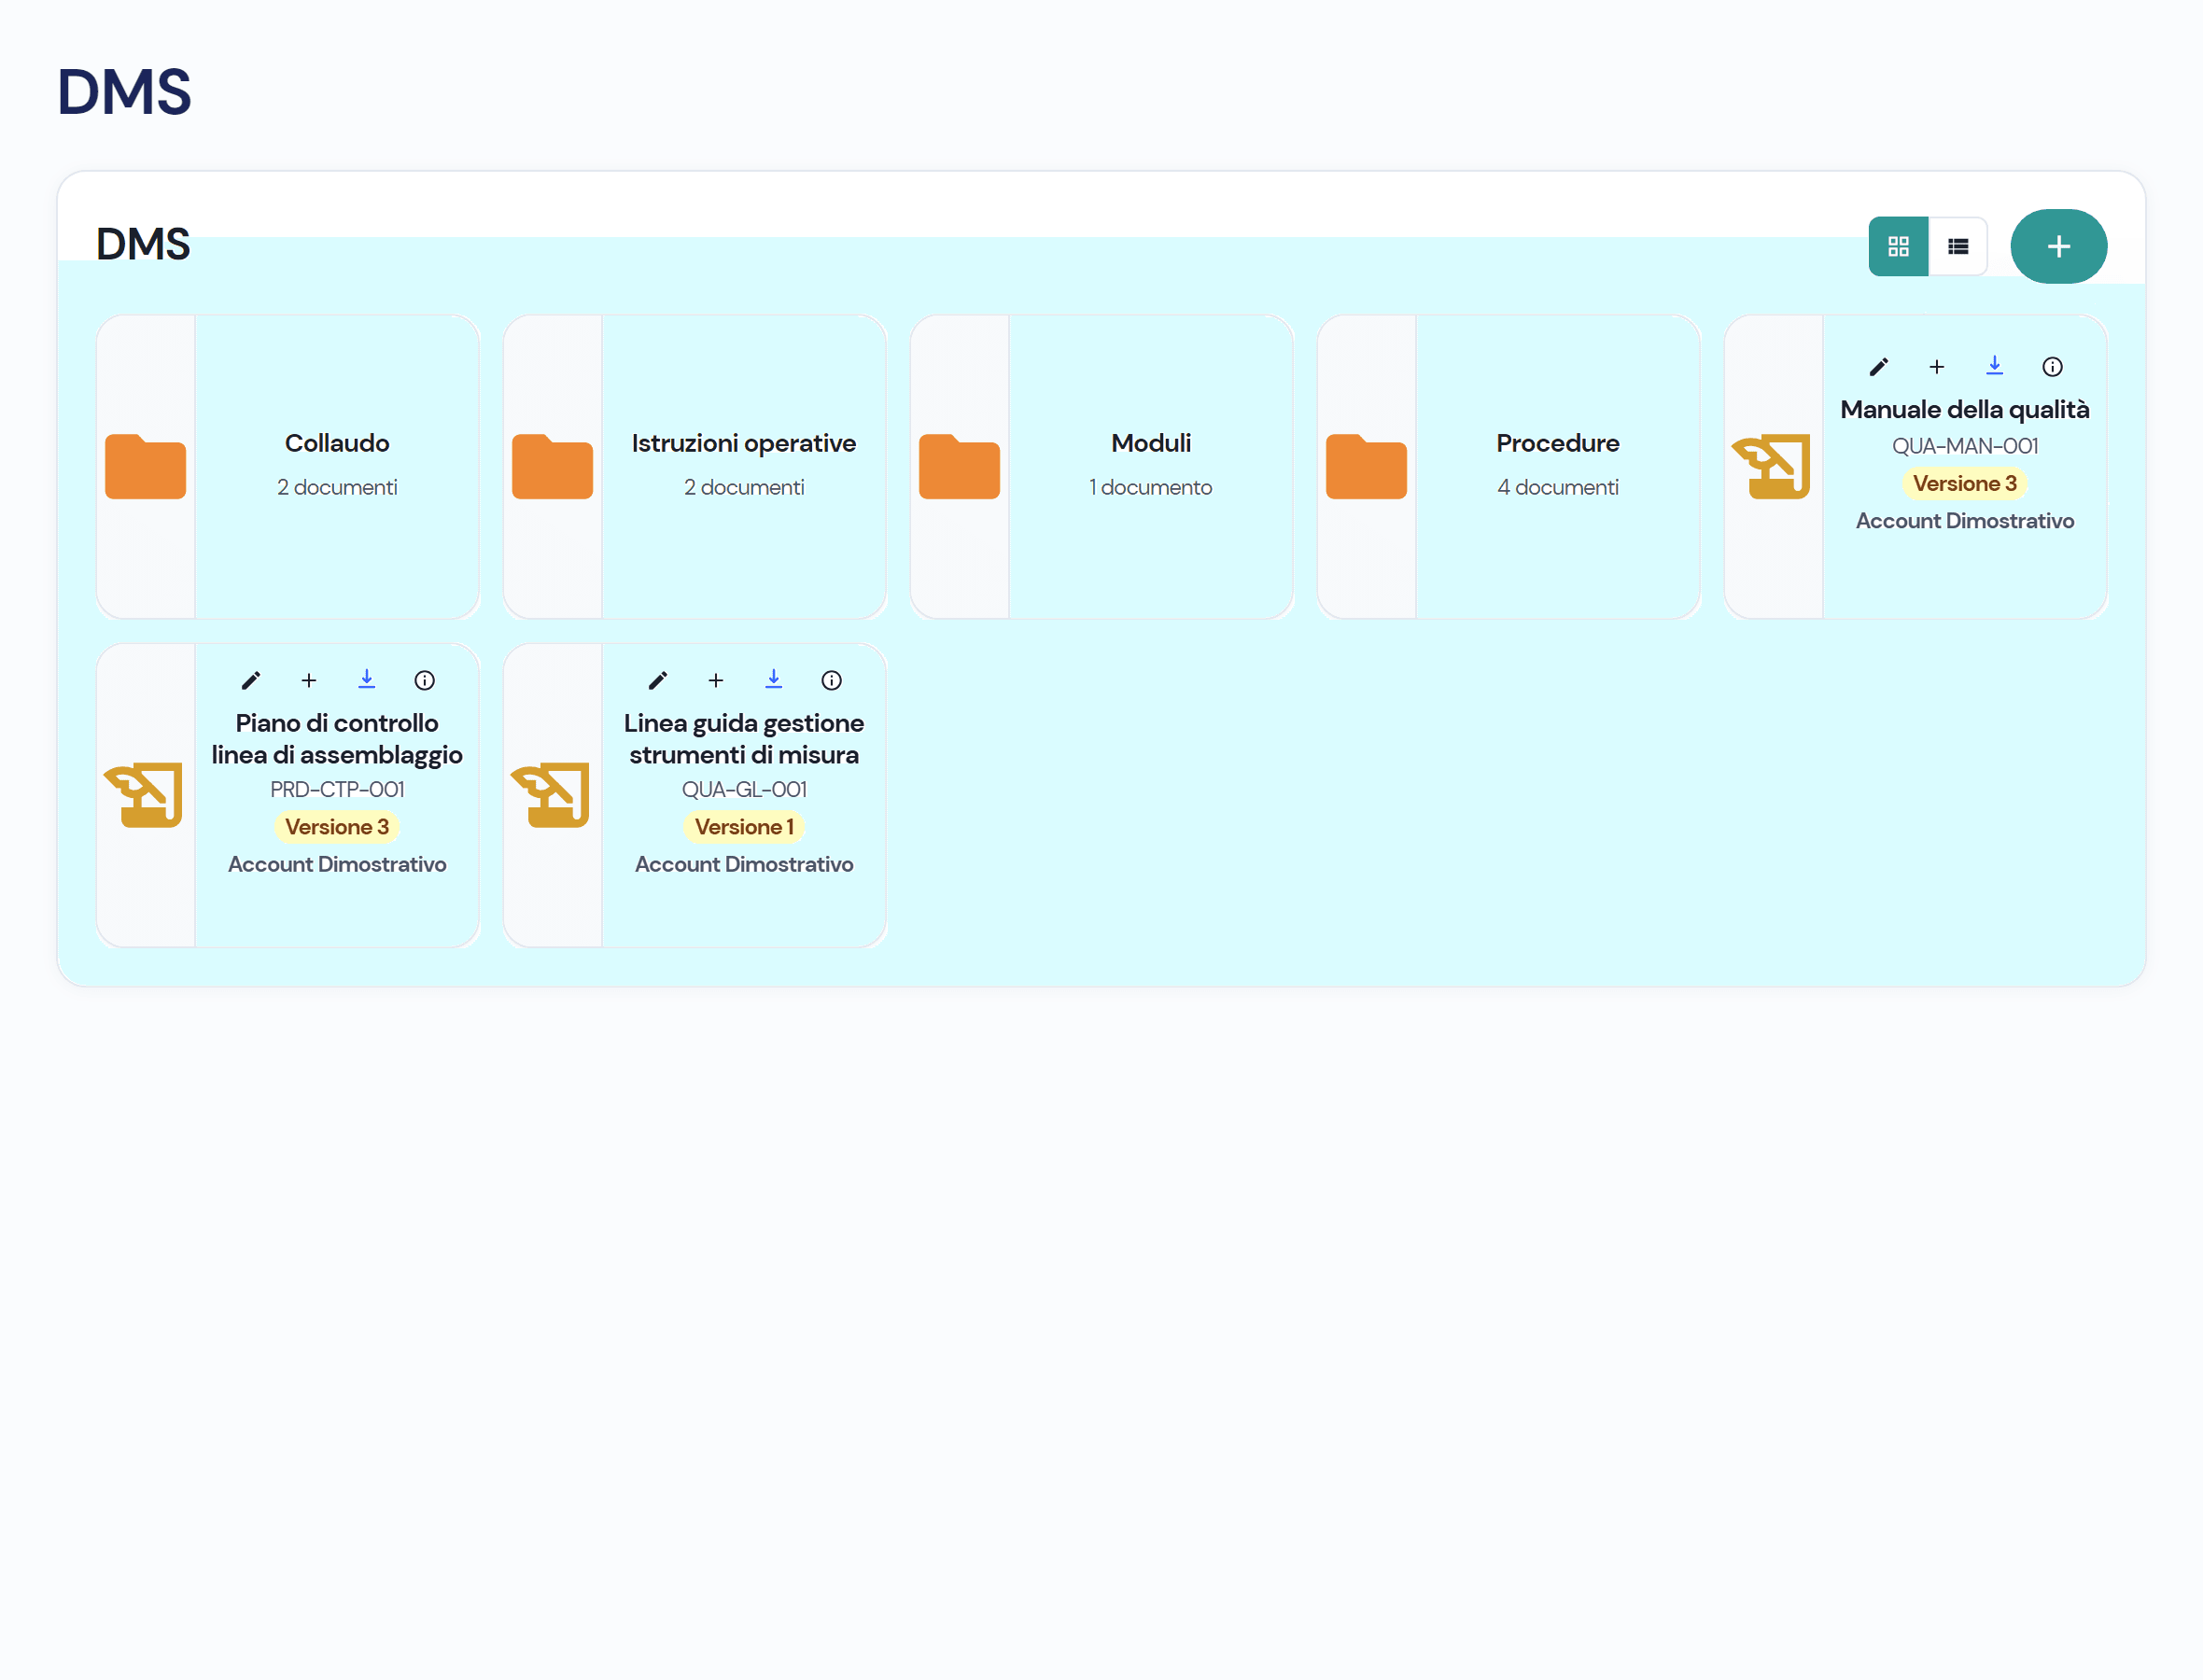Open Manuale della qualità title
Screen dimensions: 2203x1680
[1965, 410]
